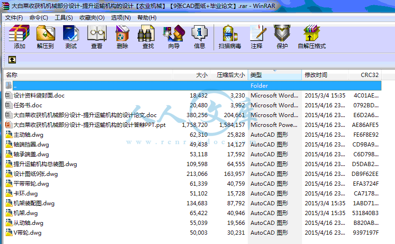Open the 文件(F) menu
395x244 pixels.
click(x=14, y=18)
